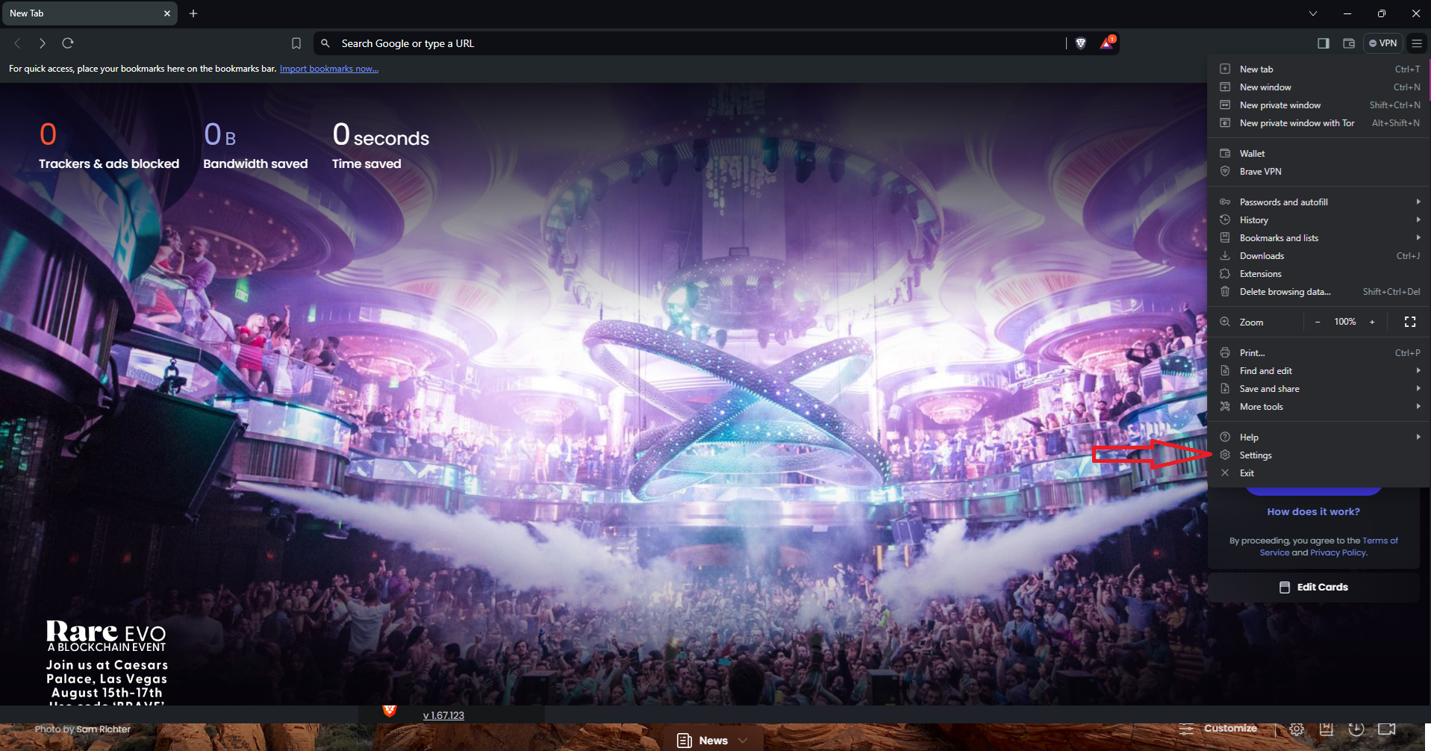Viewport: 1431px width, 751px height.
Task: Click Import bookmarks now link
Action: 329,69
